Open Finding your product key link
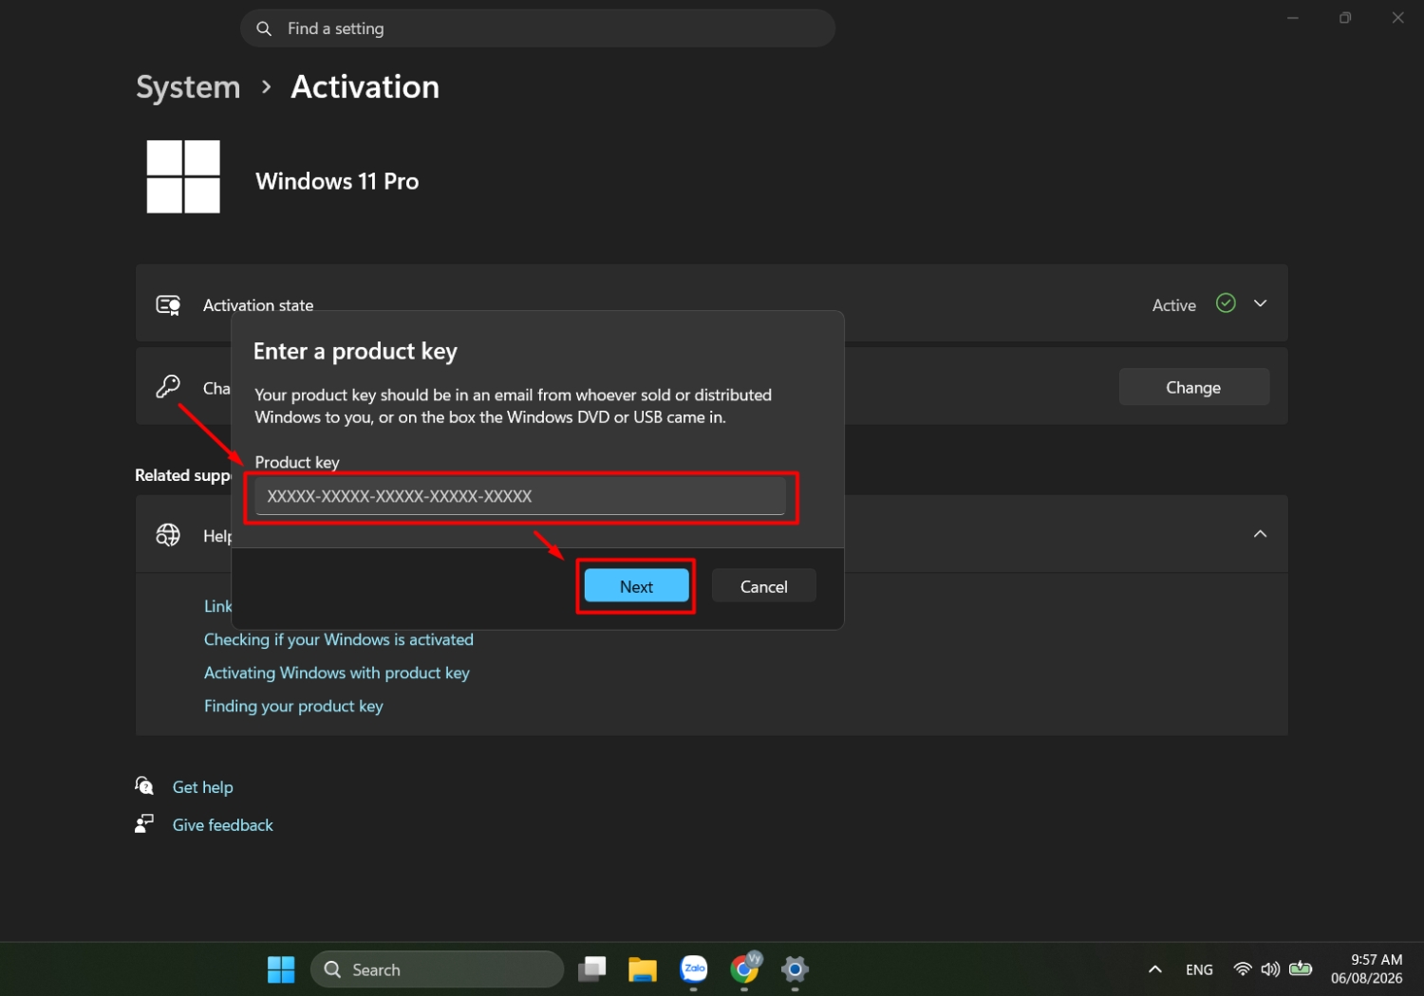The height and width of the screenshot is (996, 1424). 293,706
